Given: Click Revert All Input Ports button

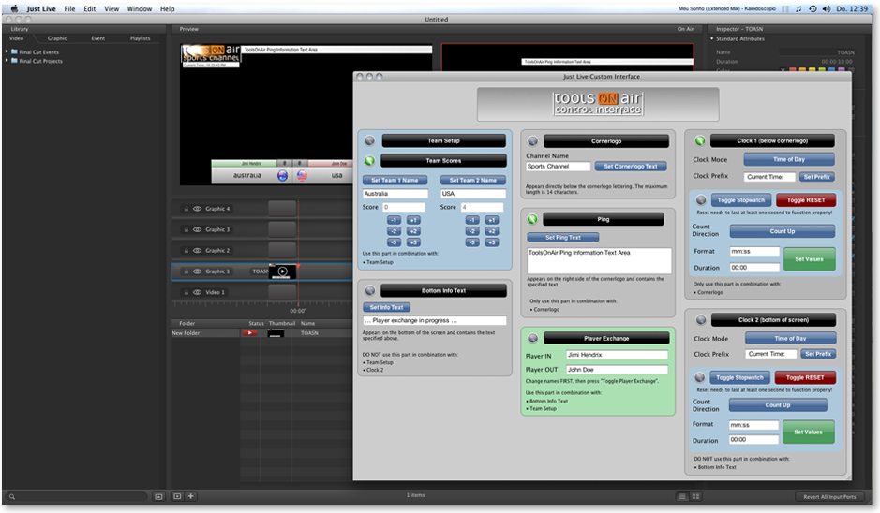Looking at the screenshot, I should (x=829, y=497).
